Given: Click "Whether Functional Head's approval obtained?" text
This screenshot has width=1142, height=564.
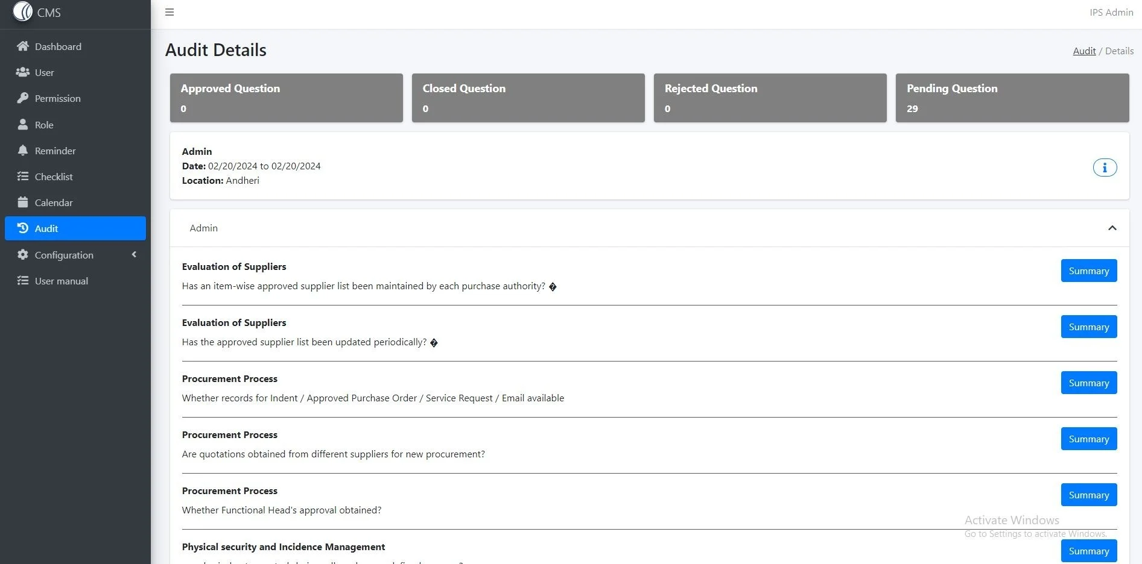Looking at the screenshot, I should (282, 510).
